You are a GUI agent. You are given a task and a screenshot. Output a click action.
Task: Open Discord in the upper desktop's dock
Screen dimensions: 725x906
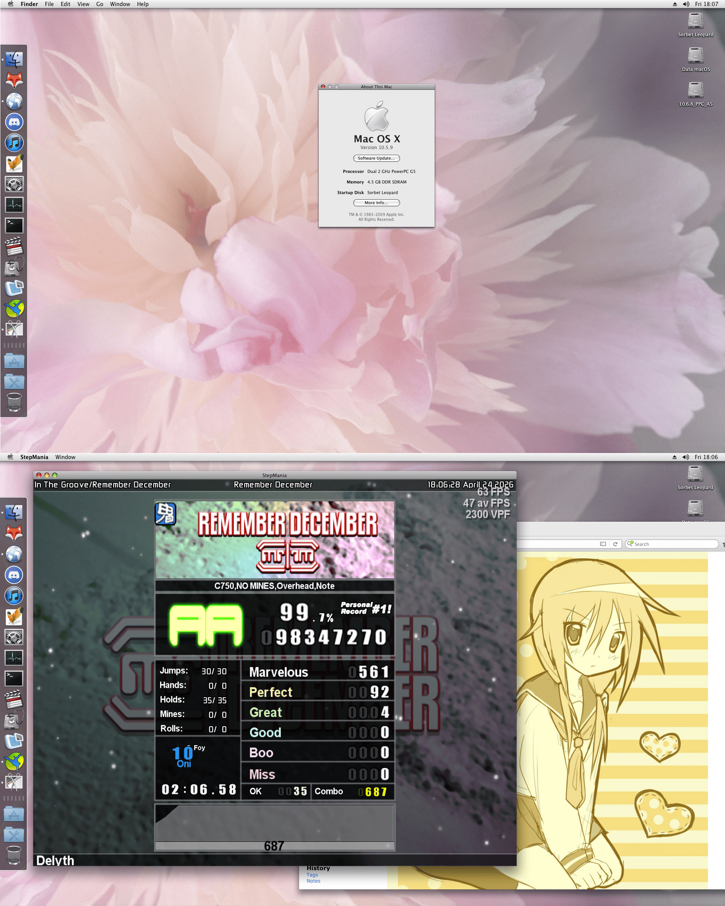pyautogui.click(x=14, y=122)
